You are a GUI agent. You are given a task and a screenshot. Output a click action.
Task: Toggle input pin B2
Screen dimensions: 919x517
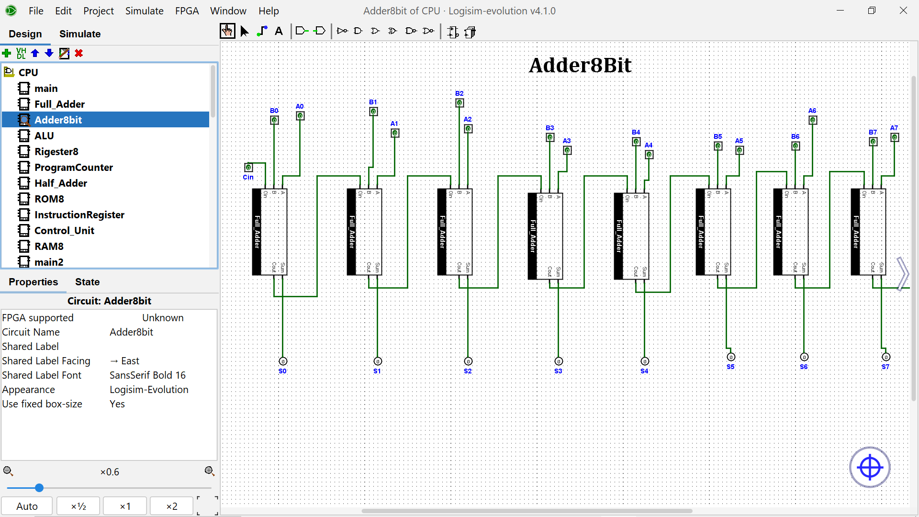[459, 102]
